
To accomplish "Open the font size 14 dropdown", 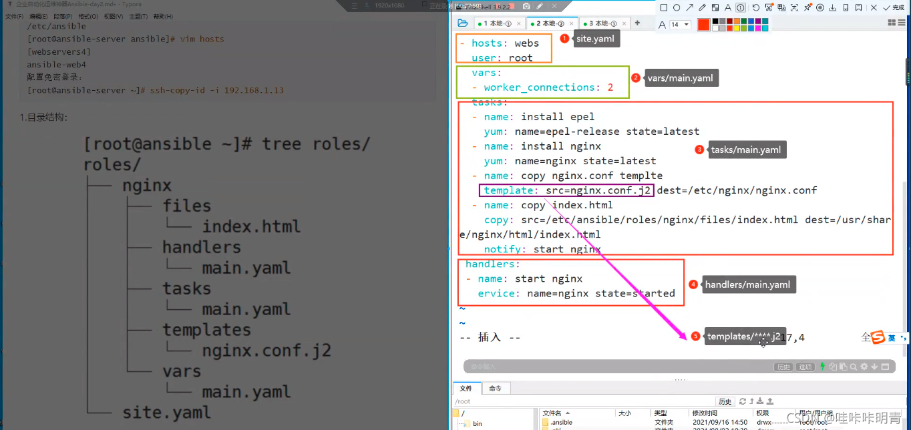I will (x=680, y=25).
